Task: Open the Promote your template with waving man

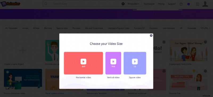Action: (52, 51)
